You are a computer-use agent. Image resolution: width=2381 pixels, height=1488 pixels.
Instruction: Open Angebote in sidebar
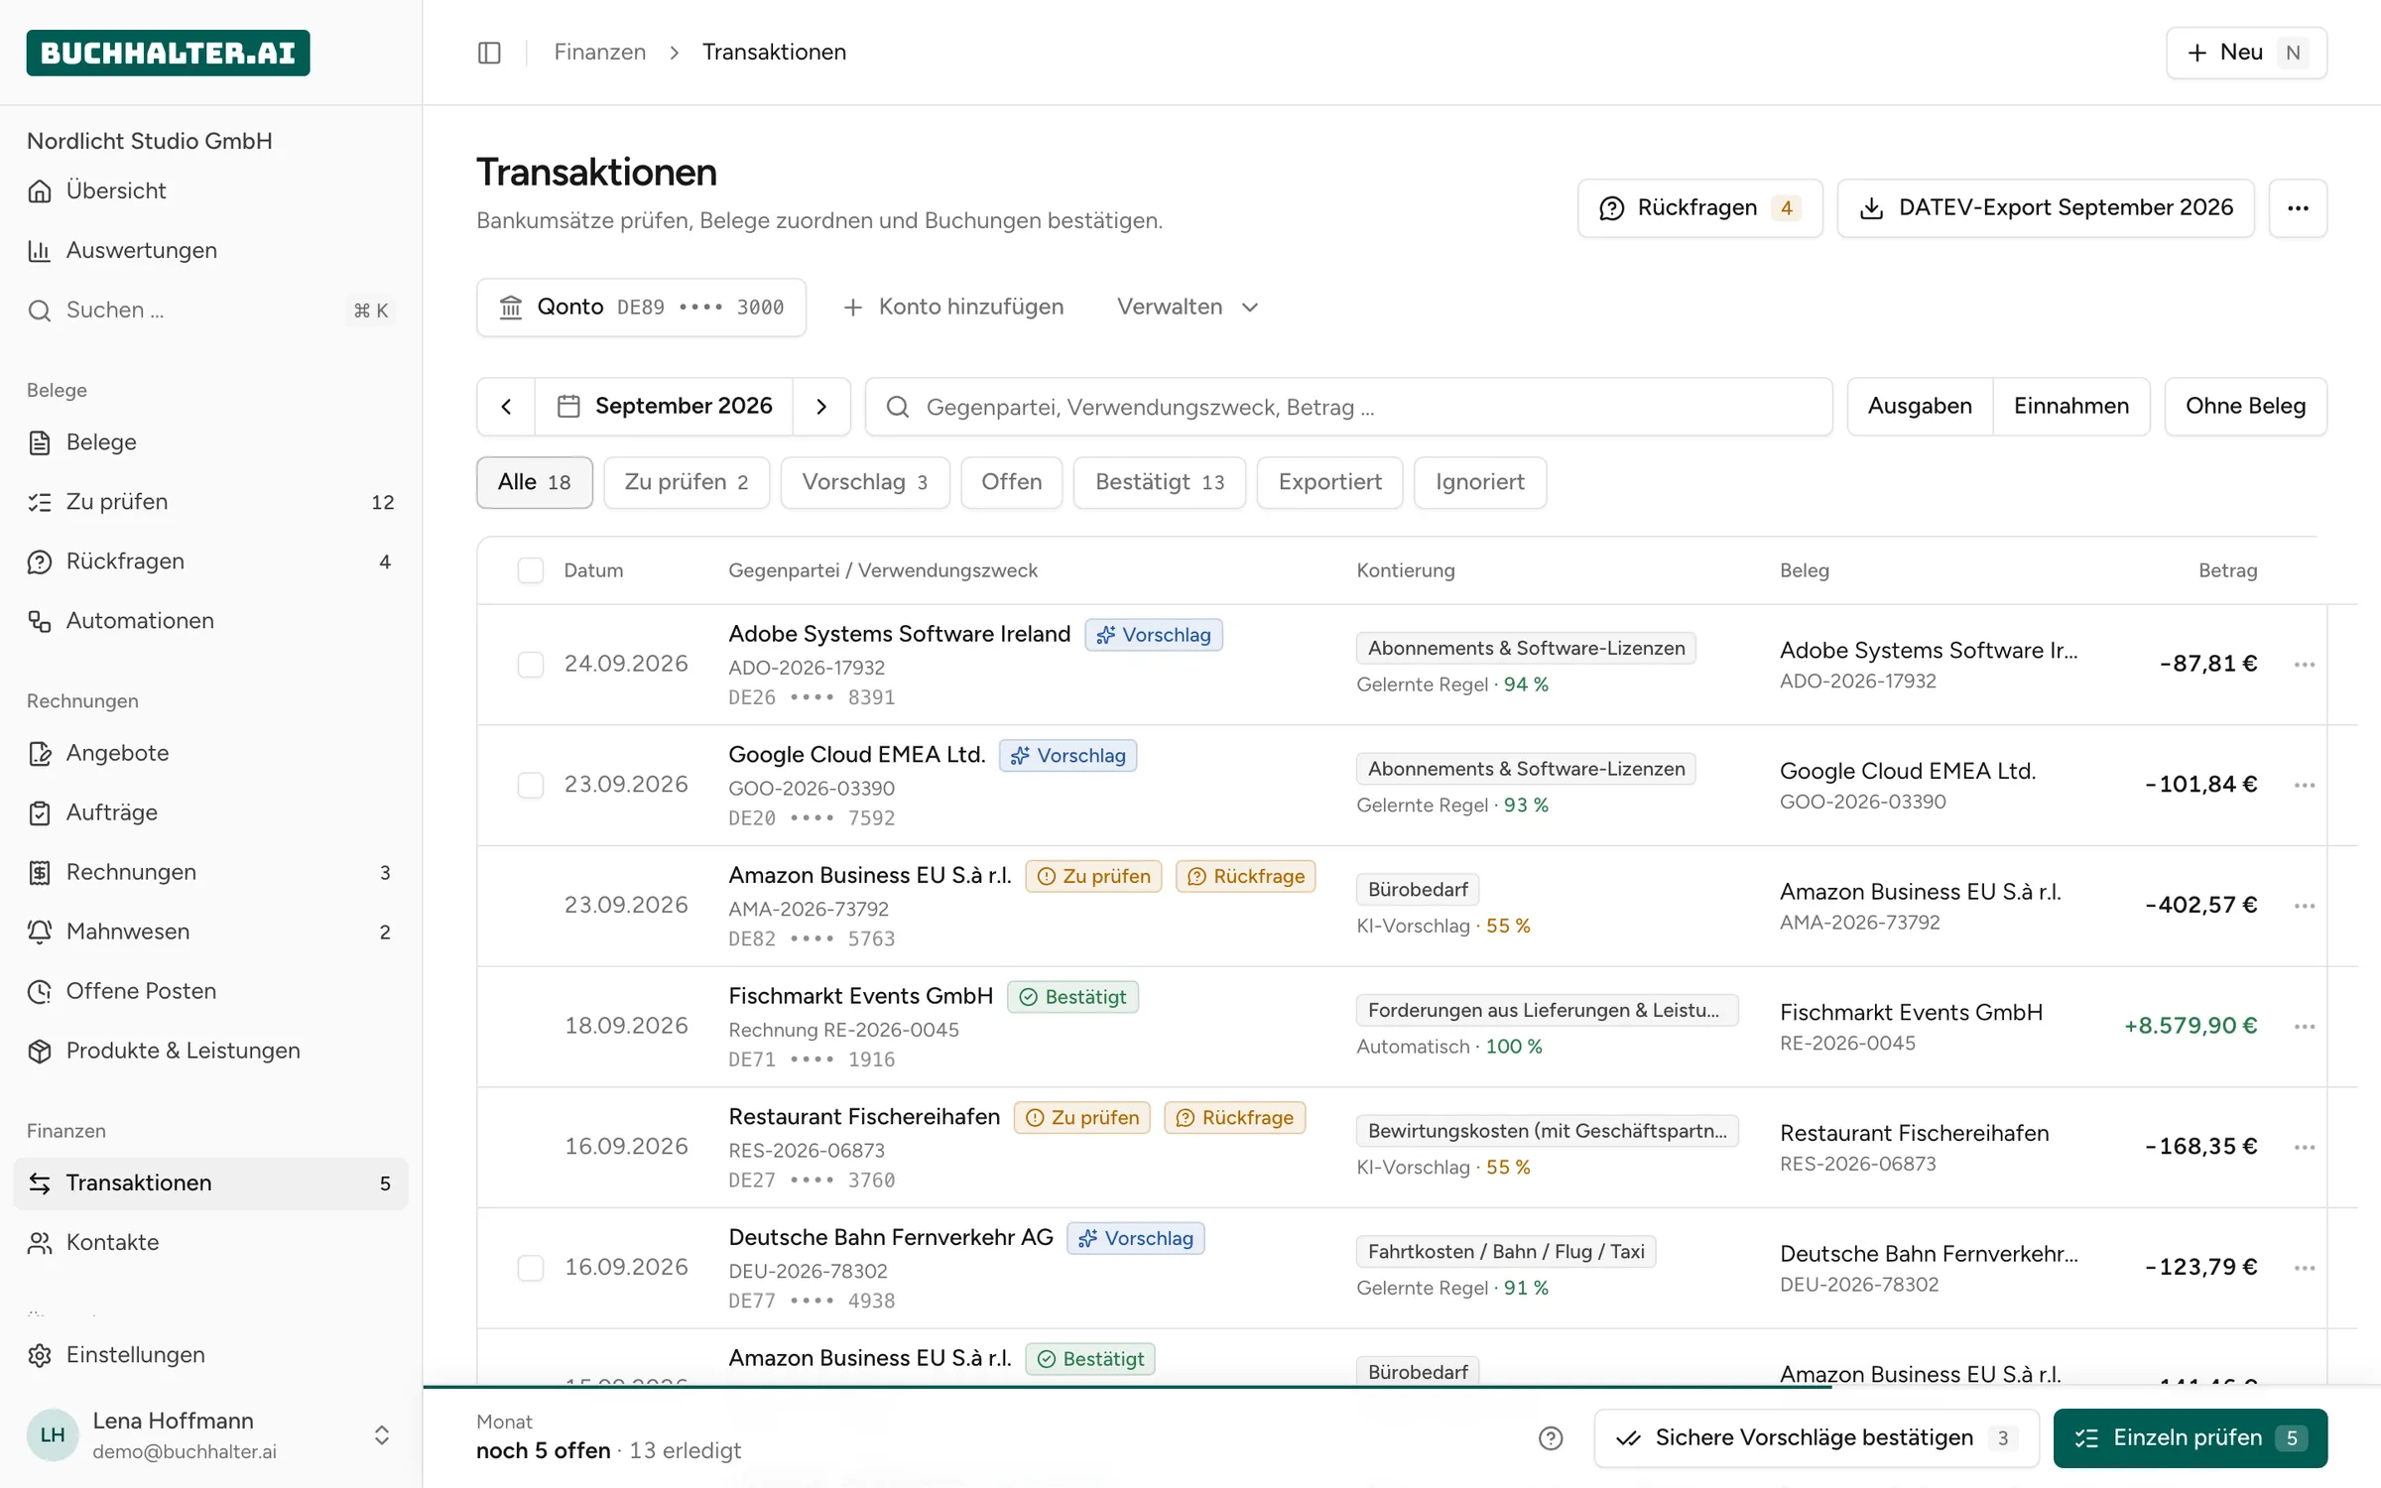[210, 753]
